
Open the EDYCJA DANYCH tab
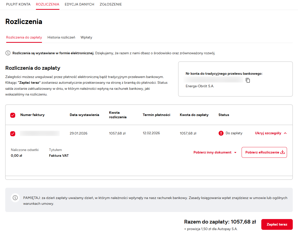tap(79, 4)
